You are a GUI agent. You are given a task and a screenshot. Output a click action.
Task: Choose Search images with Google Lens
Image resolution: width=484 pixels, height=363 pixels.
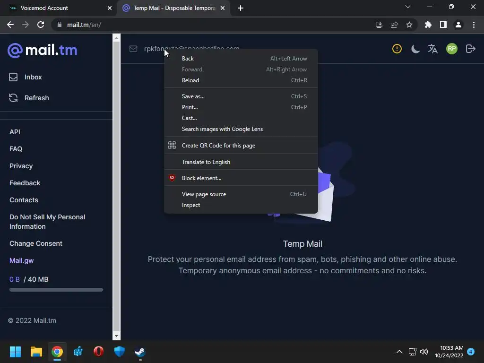pyautogui.click(x=241, y=129)
